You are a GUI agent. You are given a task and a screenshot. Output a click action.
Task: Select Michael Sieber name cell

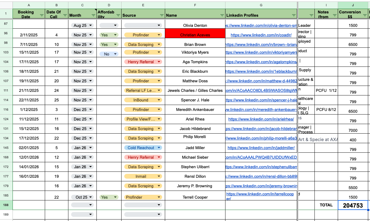(195, 157)
